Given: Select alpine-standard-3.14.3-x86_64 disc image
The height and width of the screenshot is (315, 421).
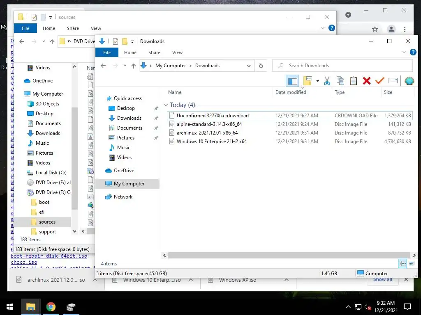Looking at the screenshot, I should pos(289,124).
